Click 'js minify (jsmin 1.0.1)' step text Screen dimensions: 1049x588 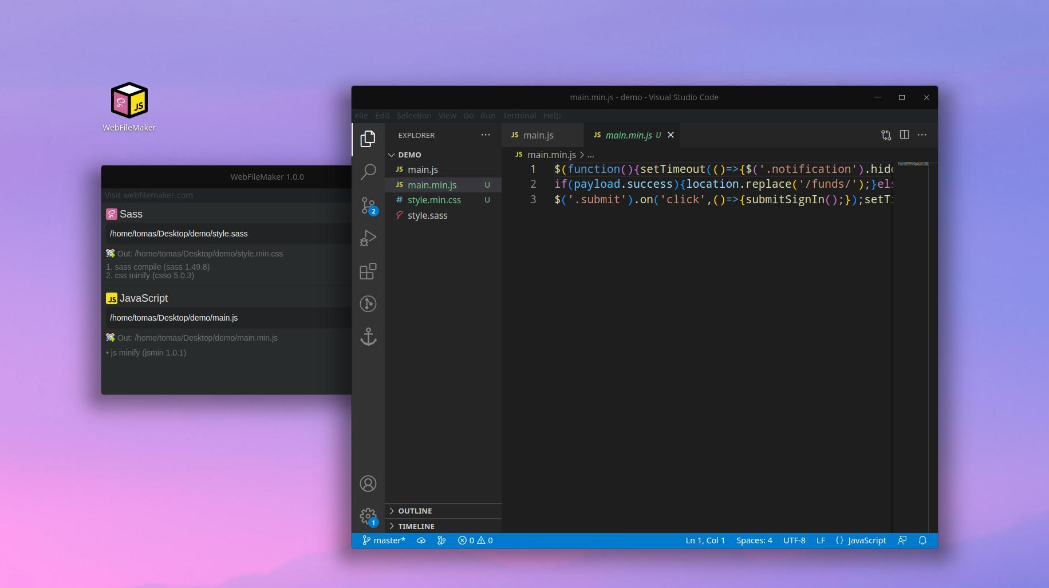click(148, 353)
